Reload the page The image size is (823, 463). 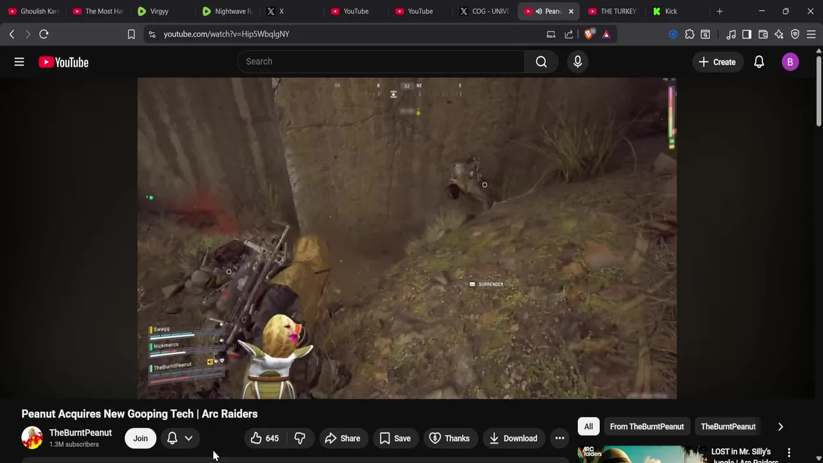[x=44, y=34]
